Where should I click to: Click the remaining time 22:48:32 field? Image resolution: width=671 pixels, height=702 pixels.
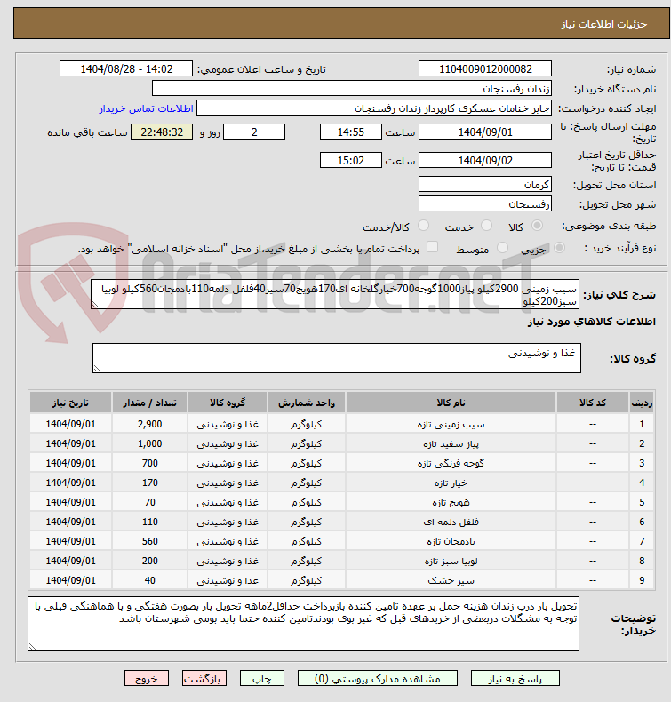coord(162,132)
